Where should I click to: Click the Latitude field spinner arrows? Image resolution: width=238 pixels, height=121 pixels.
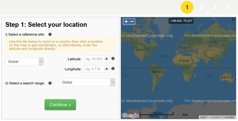pyautogui.click(x=107, y=59)
